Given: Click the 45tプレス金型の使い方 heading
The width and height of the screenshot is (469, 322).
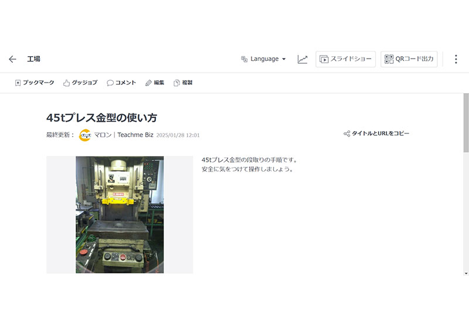Looking at the screenshot, I should coord(101,118).
